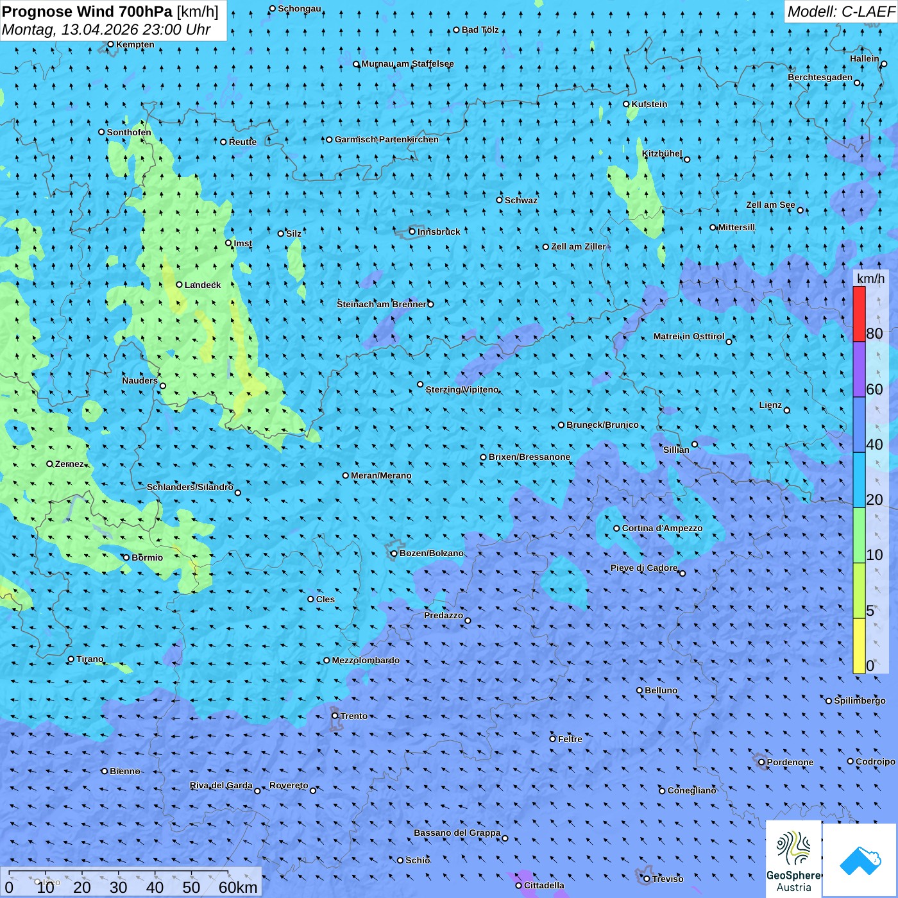Image resolution: width=898 pixels, height=898 pixels.
Task: Click the Garmisch-Partenkirchen label
Action: 387,139
